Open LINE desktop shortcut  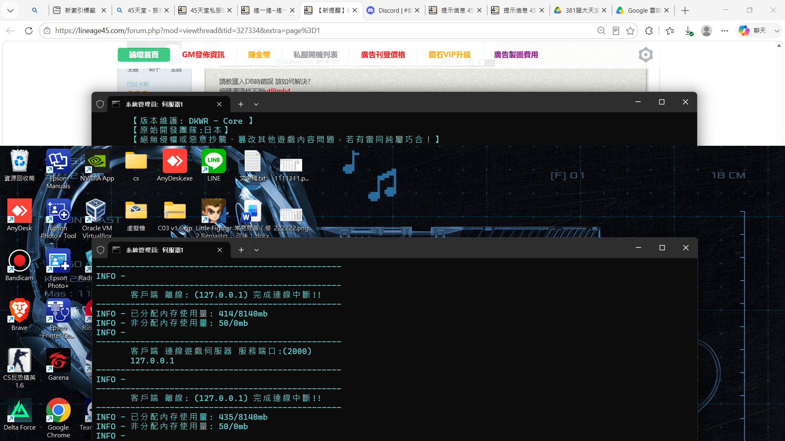(213, 165)
